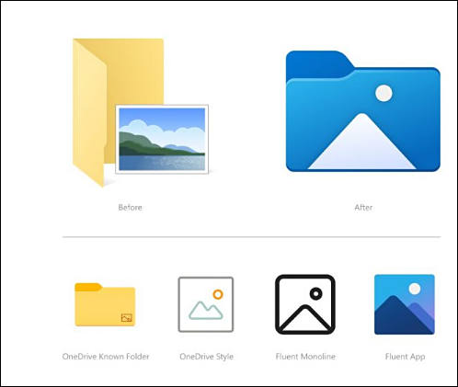Click the small picture glyph on the yellow folder
The image size is (458, 387).
(127, 317)
